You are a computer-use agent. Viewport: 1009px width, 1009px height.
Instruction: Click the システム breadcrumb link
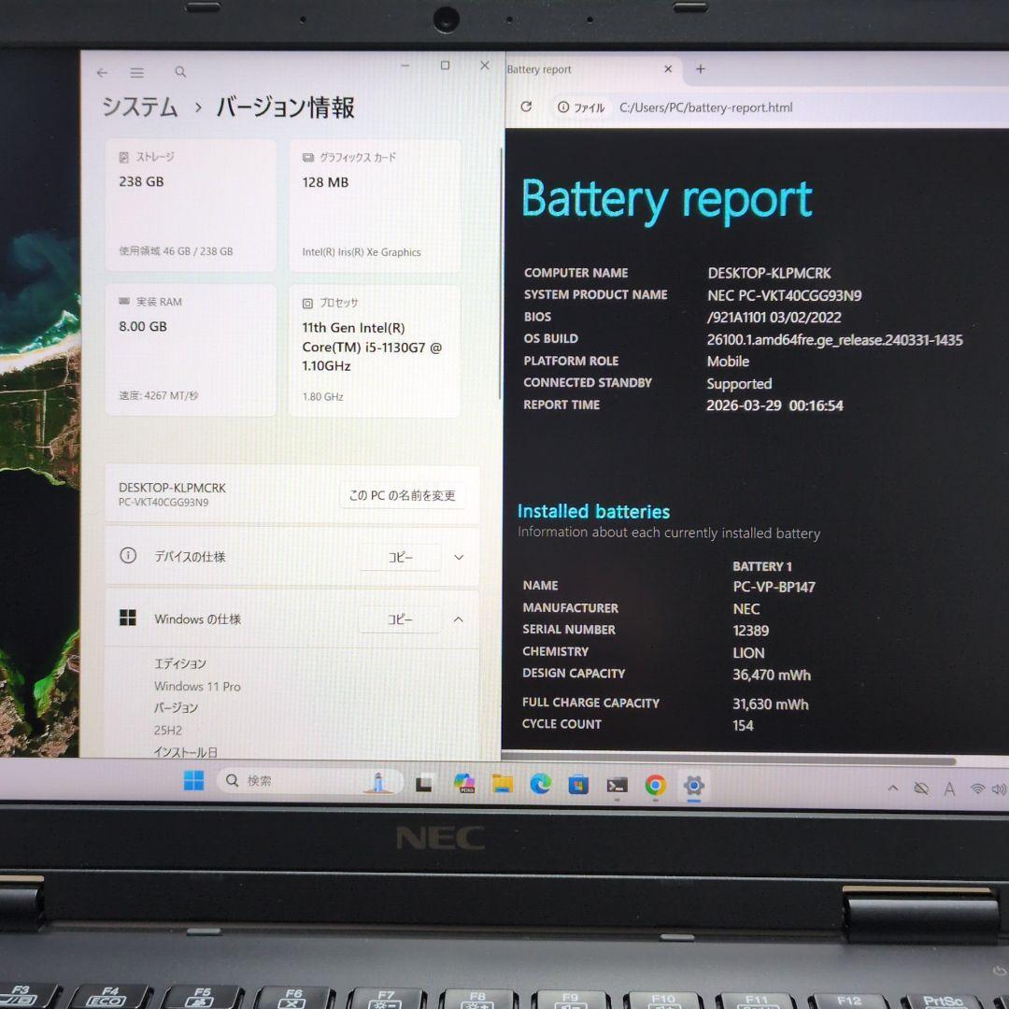click(x=139, y=107)
